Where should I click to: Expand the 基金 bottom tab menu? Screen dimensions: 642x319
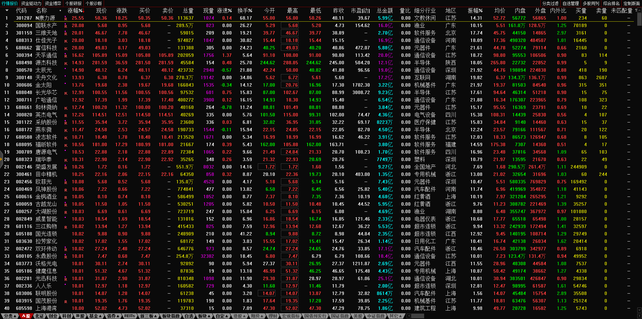pyautogui.click(x=95, y=316)
